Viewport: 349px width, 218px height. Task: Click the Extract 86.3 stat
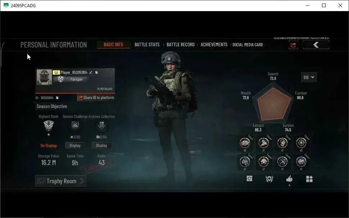pyautogui.click(x=258, y=128)
